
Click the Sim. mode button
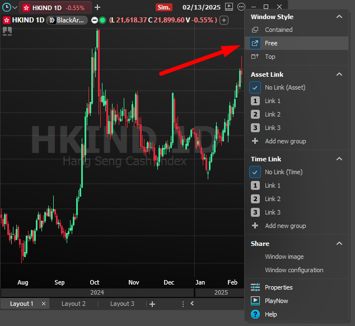[x=164, y=7]
